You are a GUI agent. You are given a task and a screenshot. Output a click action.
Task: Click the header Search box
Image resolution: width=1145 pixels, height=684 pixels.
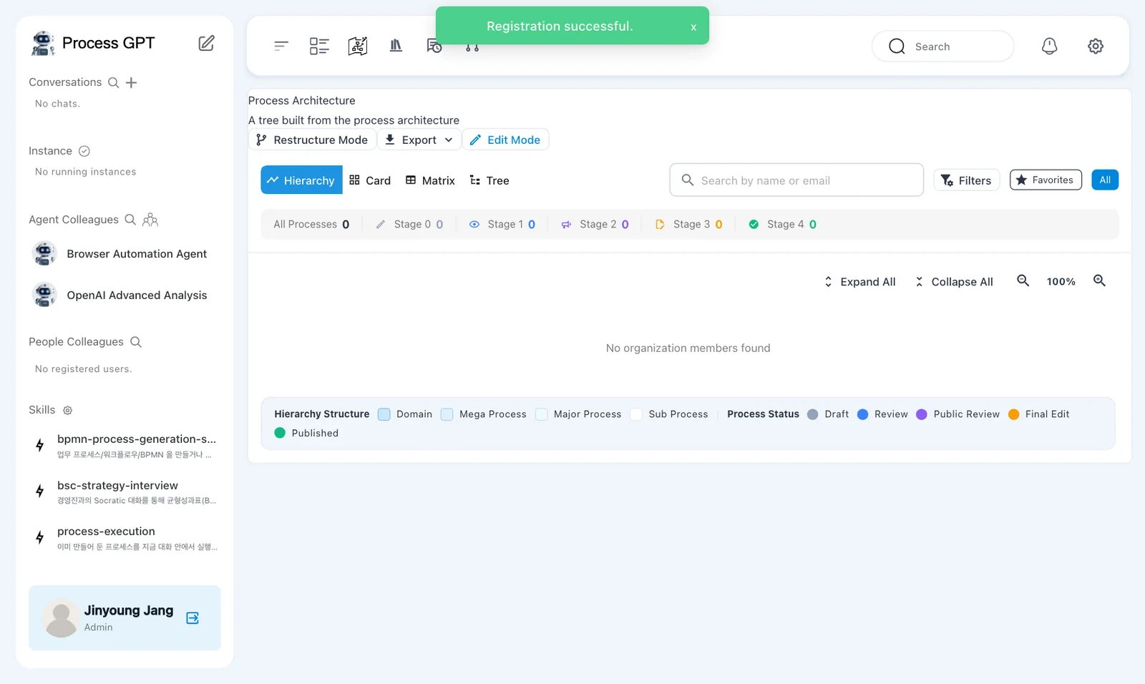pos(942,47)
